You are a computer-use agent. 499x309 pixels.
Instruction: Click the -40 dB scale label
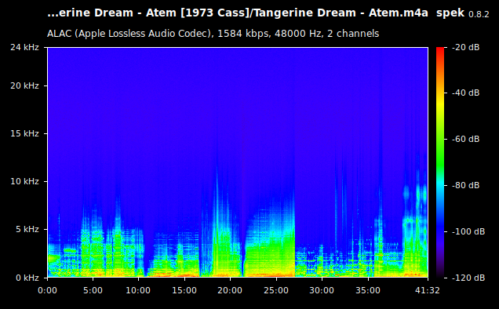click(x=465, y=93)
